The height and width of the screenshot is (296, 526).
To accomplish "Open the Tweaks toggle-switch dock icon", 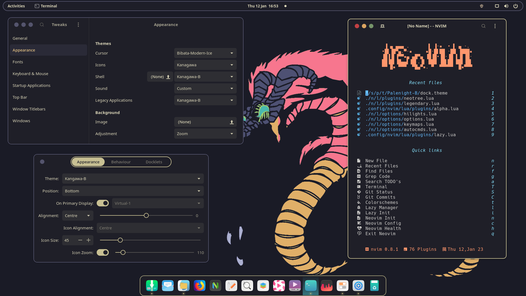I will coord(342,286).
